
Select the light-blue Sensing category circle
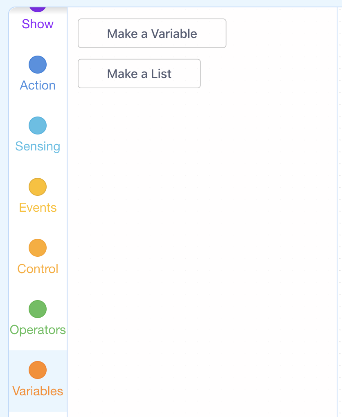38,126
